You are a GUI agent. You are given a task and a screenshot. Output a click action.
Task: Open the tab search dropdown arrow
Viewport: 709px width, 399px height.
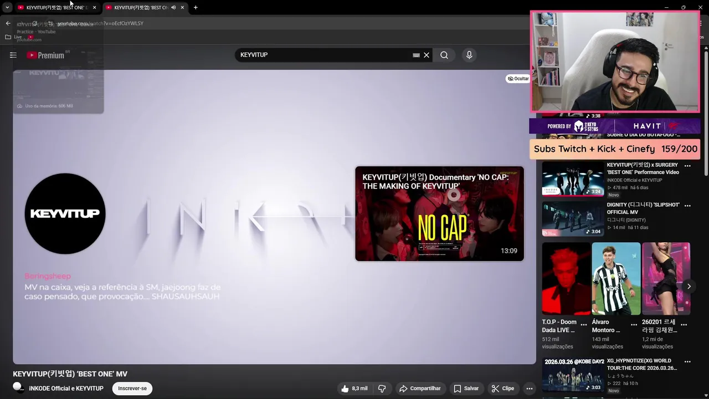(x=7, y=8)
